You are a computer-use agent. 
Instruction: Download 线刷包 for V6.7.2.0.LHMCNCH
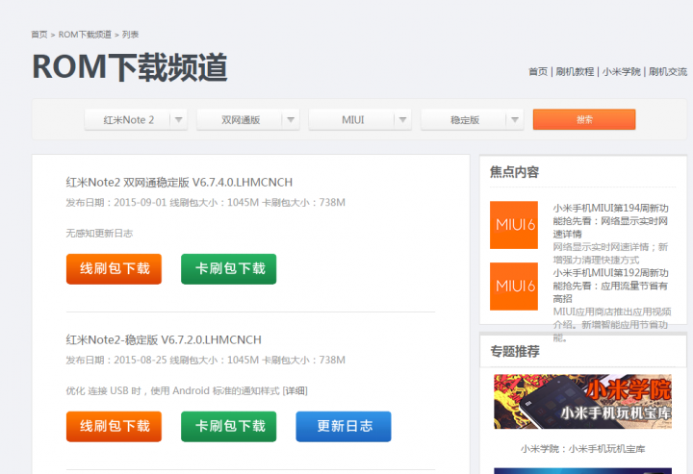click(x=114, y=426)
